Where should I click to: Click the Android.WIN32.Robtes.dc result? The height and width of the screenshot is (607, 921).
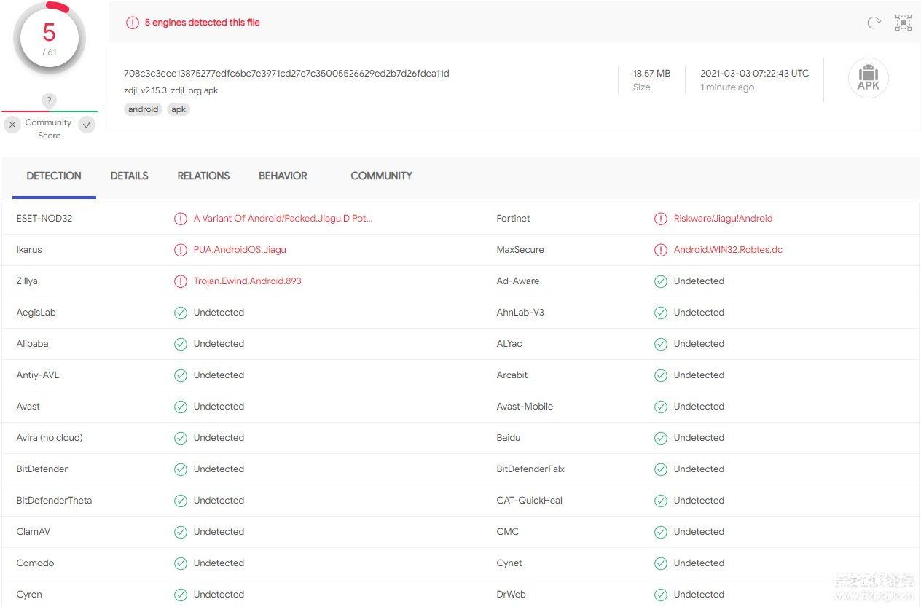pyautogui.click(x=728, y=250)
